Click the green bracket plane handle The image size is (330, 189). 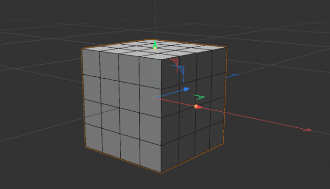coord(198,97)
